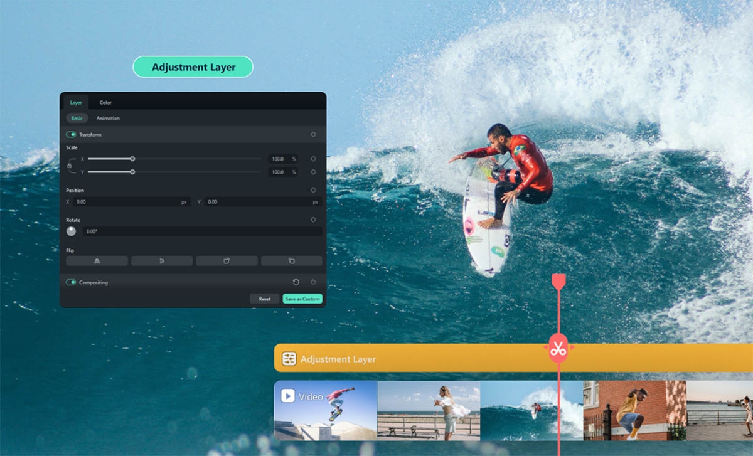This screenshot has height=456, width=753.
Task: Open the Animation sub-tab
Action: click(x=108, y=118)
